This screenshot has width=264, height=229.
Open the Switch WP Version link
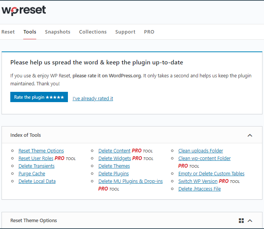click(198, 181)
